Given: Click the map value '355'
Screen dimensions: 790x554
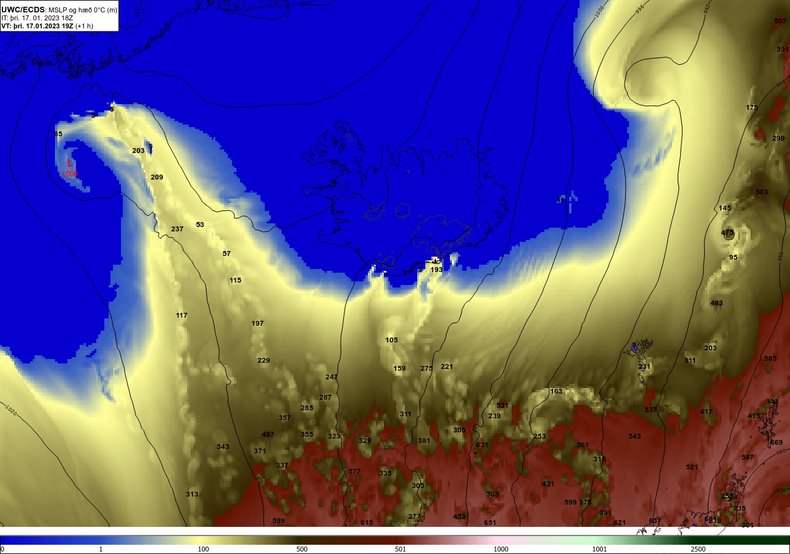Looking at the screenshot, I should click(307, 434).
